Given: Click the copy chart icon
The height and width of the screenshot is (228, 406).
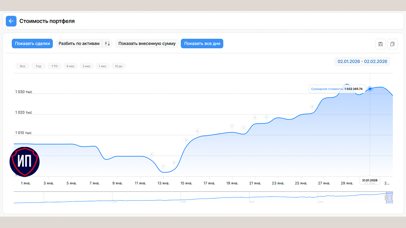Looking at the screenshot, I should tap(392, 44).
